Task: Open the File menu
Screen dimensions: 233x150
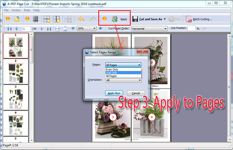Action: tap(6, 10)
